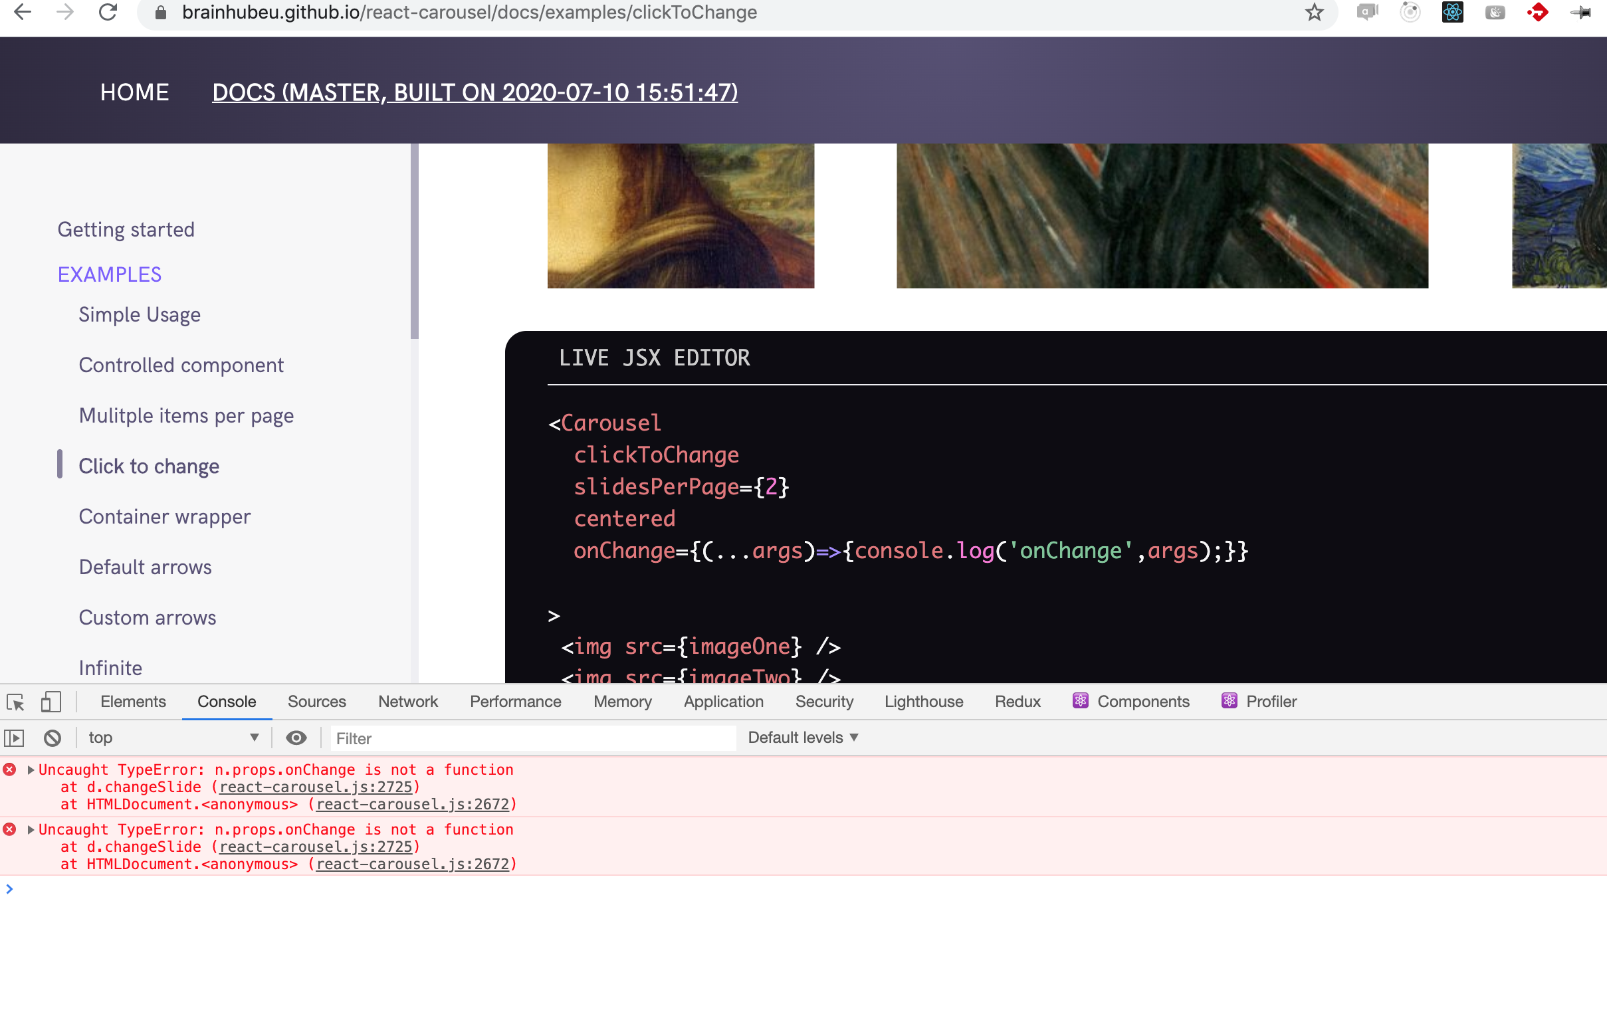The image size is (1607, 1010).
Task: Navigate back in browser history
Action: pyautogui.click(x=22, y=12)
